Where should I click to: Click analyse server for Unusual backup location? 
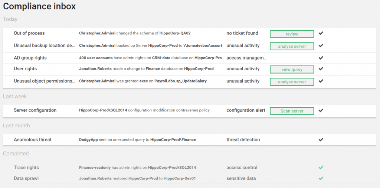292,46
